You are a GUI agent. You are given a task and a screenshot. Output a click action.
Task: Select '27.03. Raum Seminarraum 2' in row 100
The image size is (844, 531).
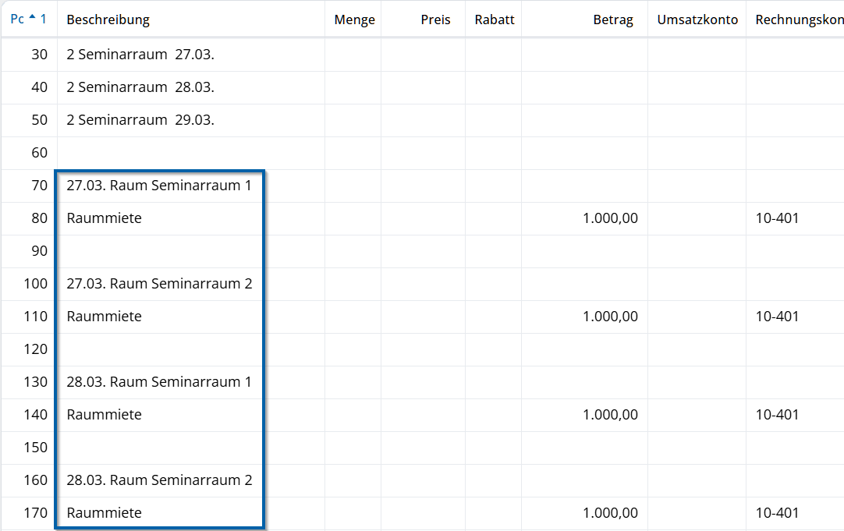[159, 284]
